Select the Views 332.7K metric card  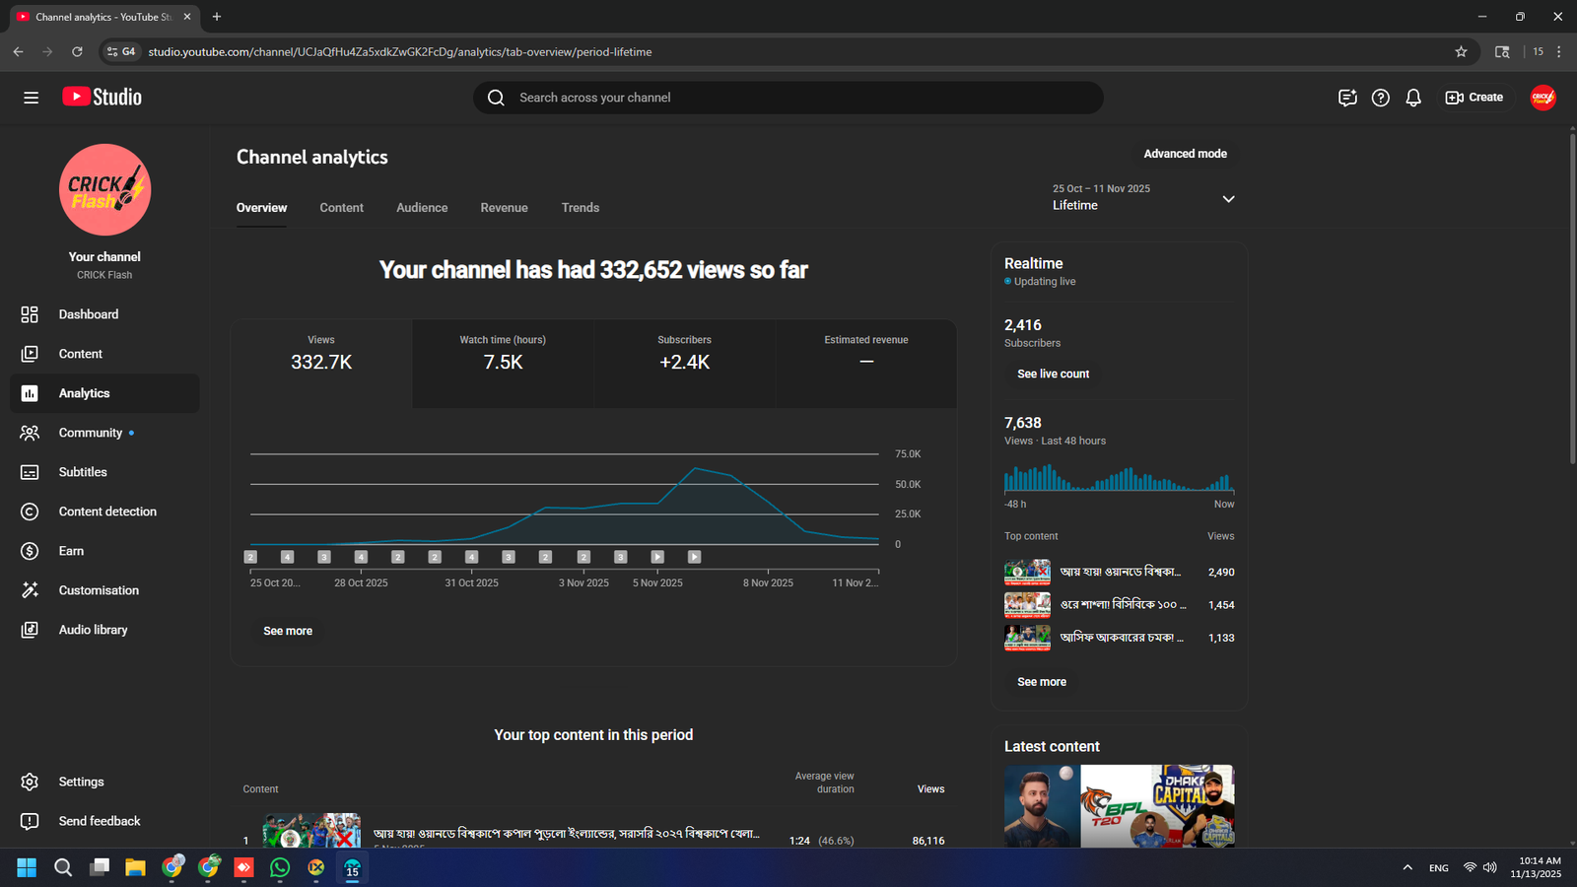(321, 363)
